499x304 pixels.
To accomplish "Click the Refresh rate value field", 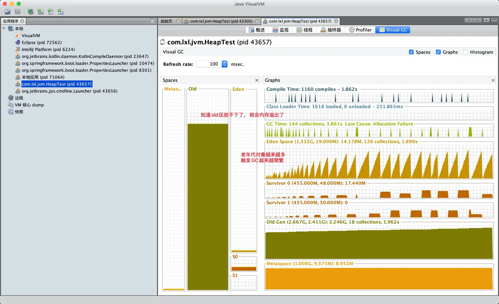I will (x=209, y=64).
